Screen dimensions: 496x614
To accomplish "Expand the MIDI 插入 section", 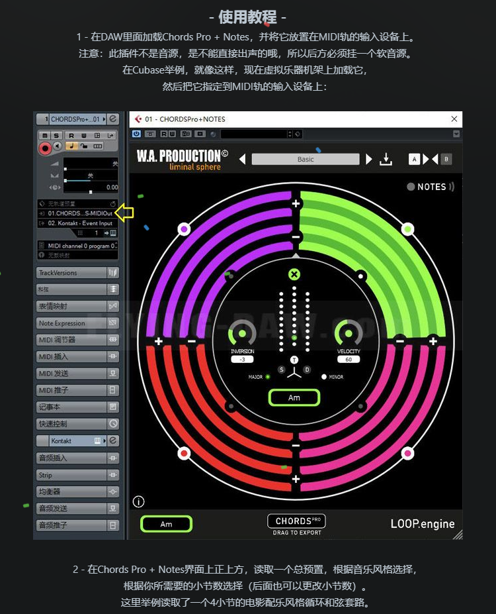I will (x=77, y=357).
